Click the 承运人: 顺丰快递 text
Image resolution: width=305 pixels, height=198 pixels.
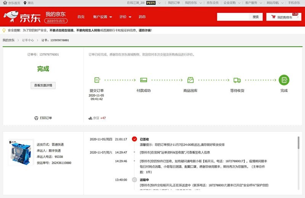point(49,150)
